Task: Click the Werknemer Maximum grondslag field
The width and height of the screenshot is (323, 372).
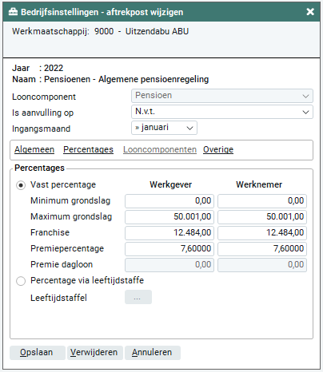Action: pyautogui.click(x=262, y=217)
